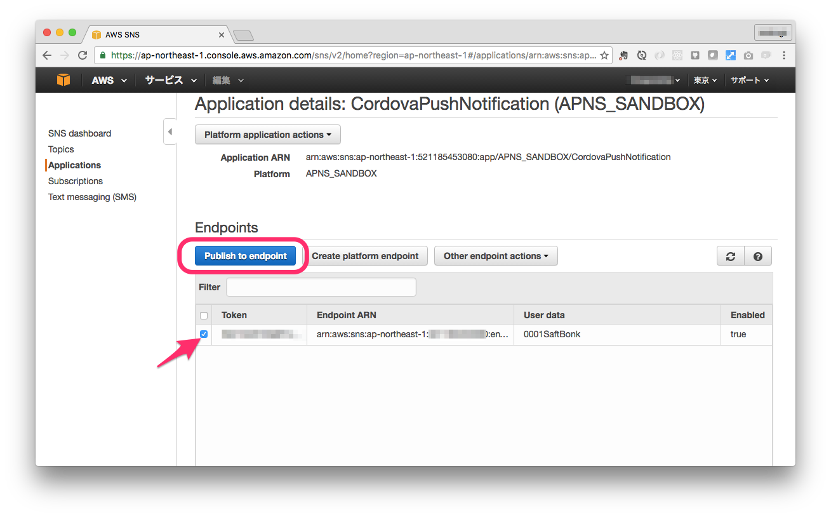Image resolution: width=831 pixels, height=517 pixels.
Task: Close the AWS SNS browser tab
Action: click(x=222, y=34)
